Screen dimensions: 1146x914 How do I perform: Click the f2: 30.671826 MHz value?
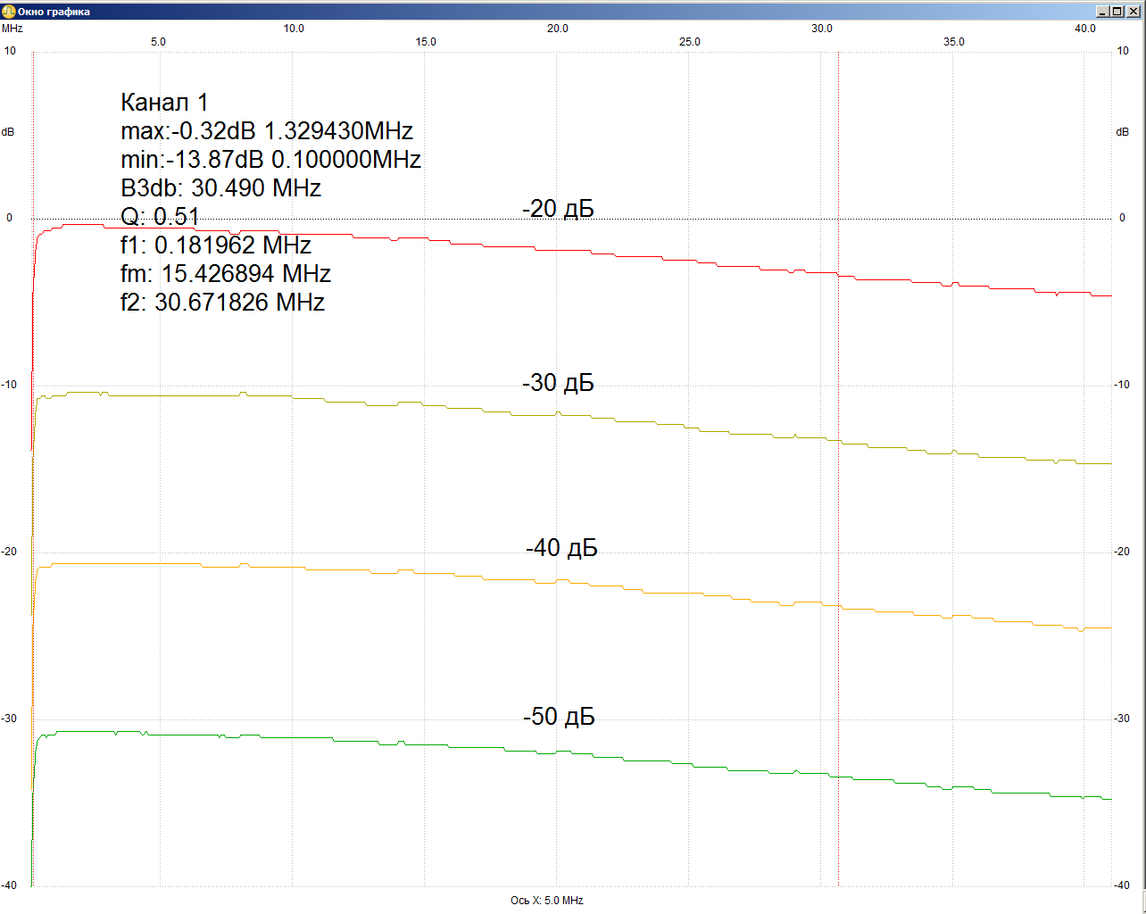click(222, 303)
